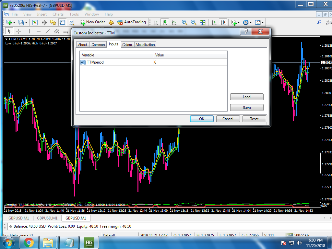
Task: Confirm the dialog with OK
Action: 202,119
